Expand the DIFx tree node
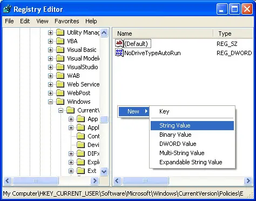This screenshot has height=201, width=256. pos(71,153)
